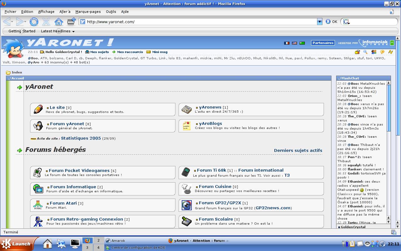This screenshot has height=251, width=401.
Task: Open the Partenaires button
Action: [x=323, y=43]
